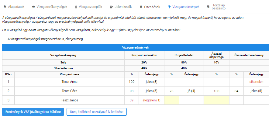Click the person icon beside Vizsgaszereplők

(x=76, y=7)
